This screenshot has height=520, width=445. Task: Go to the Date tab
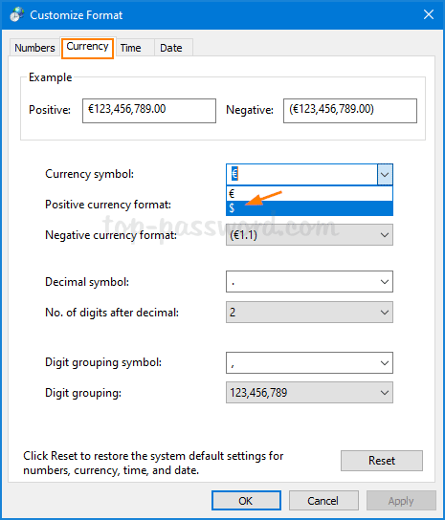point(171,48)
